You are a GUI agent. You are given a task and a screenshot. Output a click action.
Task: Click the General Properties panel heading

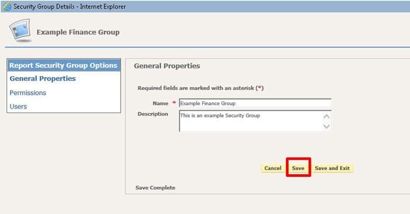pos(167,66)
